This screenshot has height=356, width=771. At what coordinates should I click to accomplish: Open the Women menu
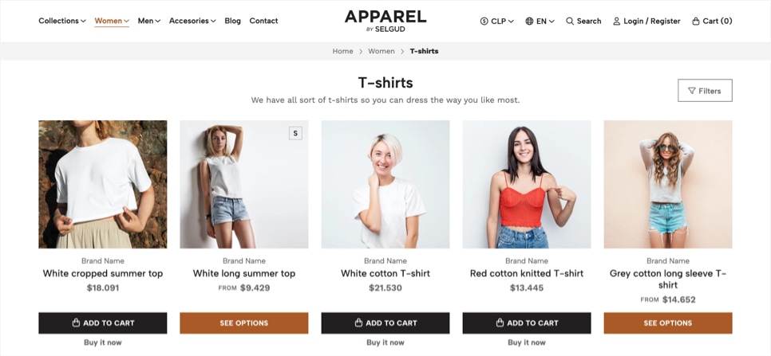(x=112, y=21)
